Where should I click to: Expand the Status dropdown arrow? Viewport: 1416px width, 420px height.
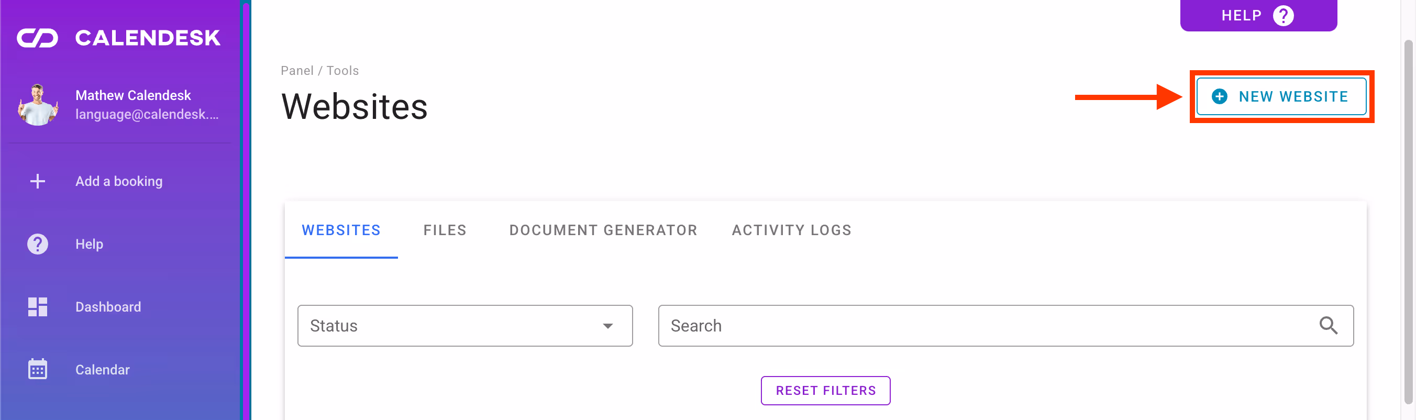click(x=607, y=326)
